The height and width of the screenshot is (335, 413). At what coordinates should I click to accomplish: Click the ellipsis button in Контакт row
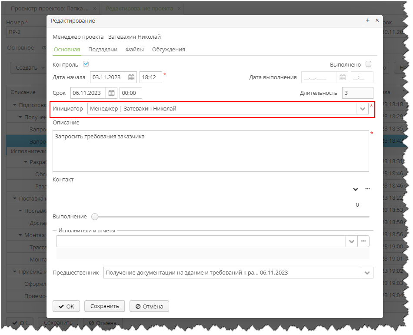(368, 189)
